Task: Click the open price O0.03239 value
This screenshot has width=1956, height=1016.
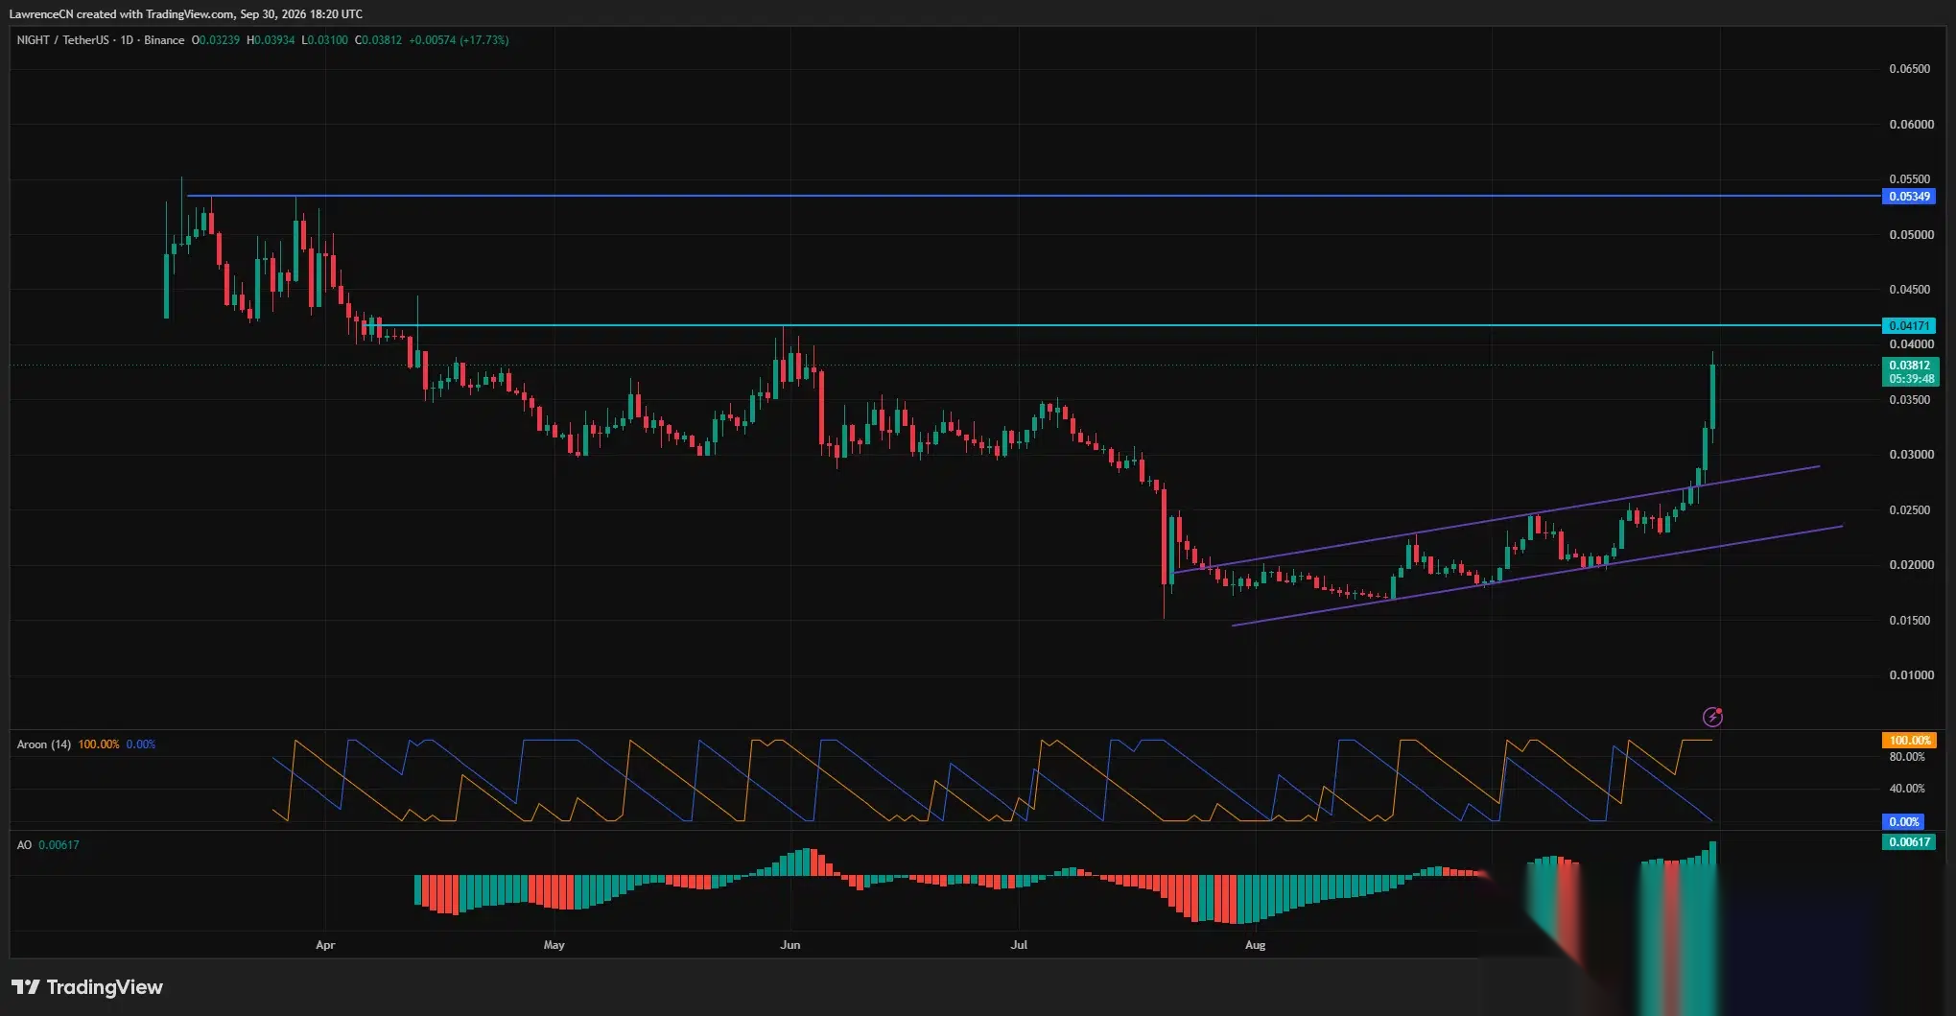Action: (x=216, y=40)
